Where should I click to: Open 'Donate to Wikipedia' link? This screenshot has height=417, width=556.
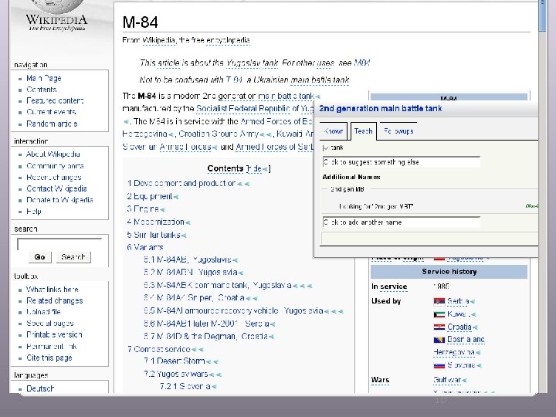(59, 200)
